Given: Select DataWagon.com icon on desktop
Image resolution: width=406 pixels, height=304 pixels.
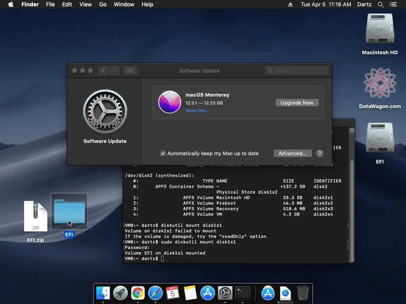Looking at the screenshot, I should coord(380,83).
